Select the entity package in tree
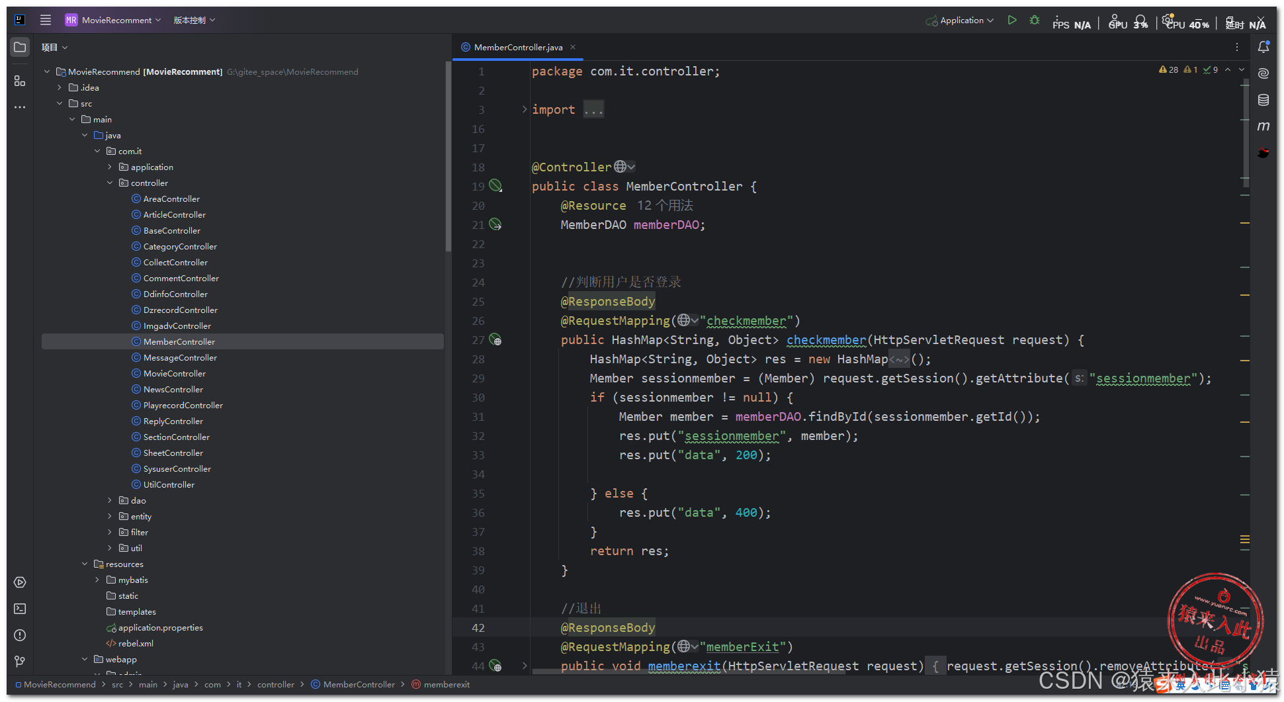This screenshot has height=702, width=1284. 141,516
